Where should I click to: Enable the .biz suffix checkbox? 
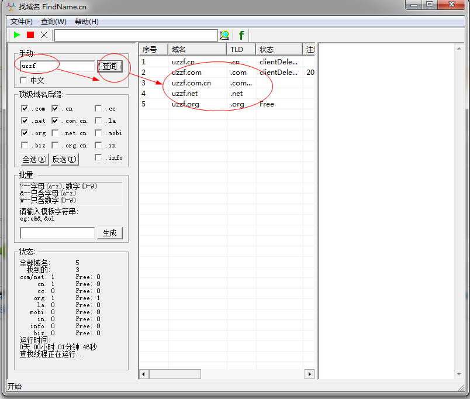[x=25, y=145]
